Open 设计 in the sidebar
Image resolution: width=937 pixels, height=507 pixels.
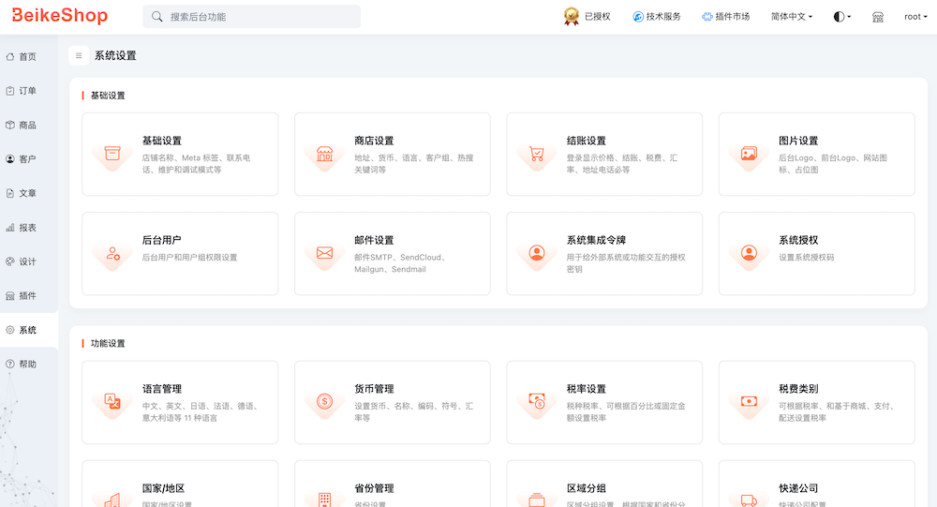pos(29,261)
